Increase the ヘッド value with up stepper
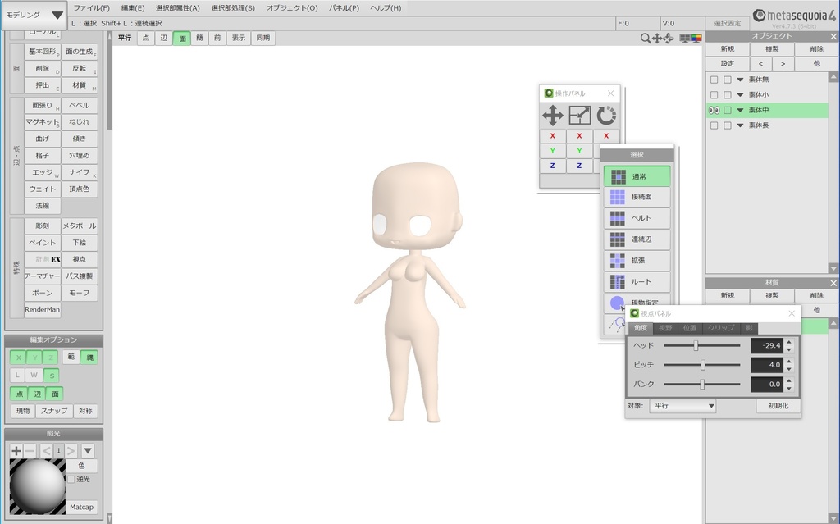This screenshot has height=524, width=840. coord(789,342)
